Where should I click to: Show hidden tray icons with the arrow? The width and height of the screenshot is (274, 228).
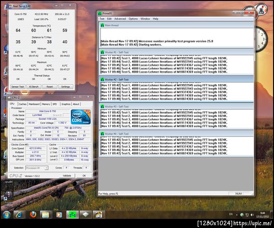237,215
